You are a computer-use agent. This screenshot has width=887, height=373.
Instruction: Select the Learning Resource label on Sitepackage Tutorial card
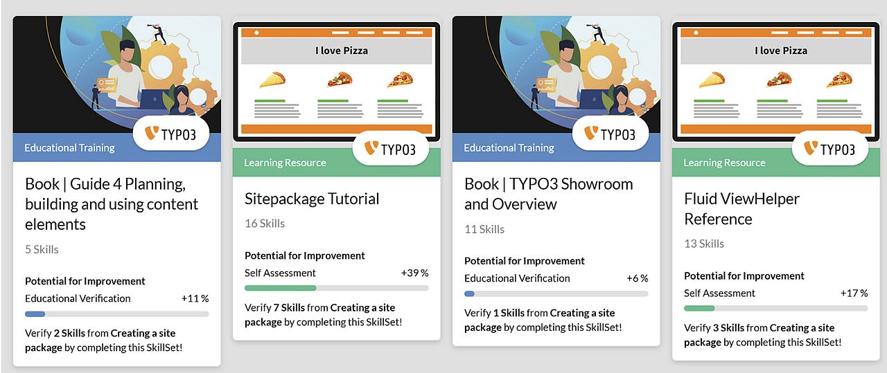[x=285, y=163]
